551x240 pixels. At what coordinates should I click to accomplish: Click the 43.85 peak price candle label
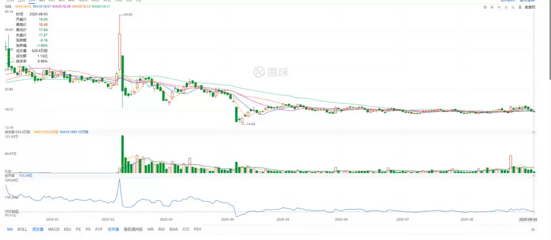(128, 14)
